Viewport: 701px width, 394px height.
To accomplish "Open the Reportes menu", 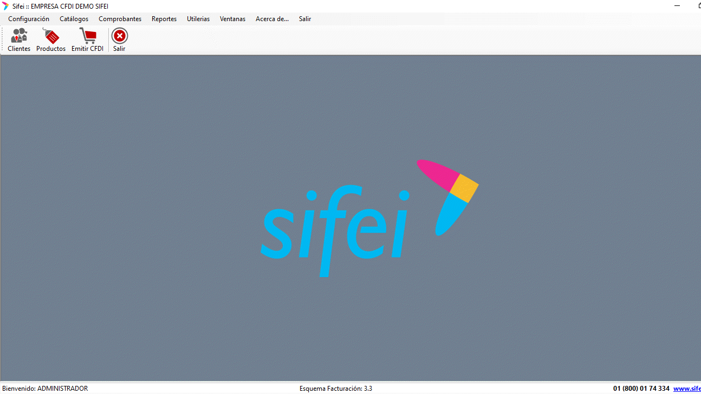I will [x=164, y=19].
